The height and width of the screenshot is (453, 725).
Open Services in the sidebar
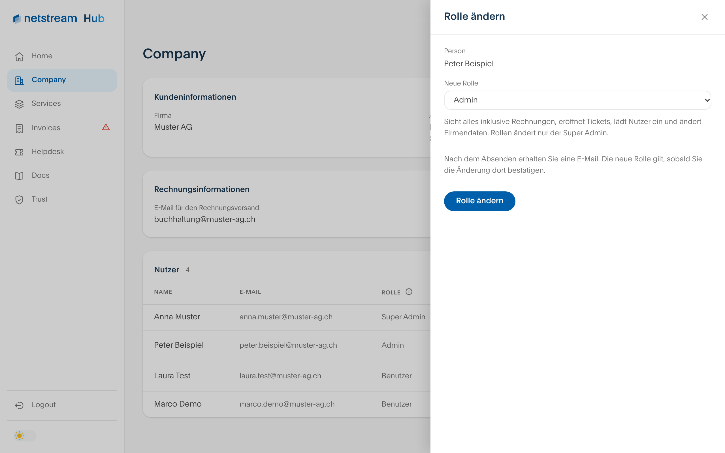pos(62,104)
